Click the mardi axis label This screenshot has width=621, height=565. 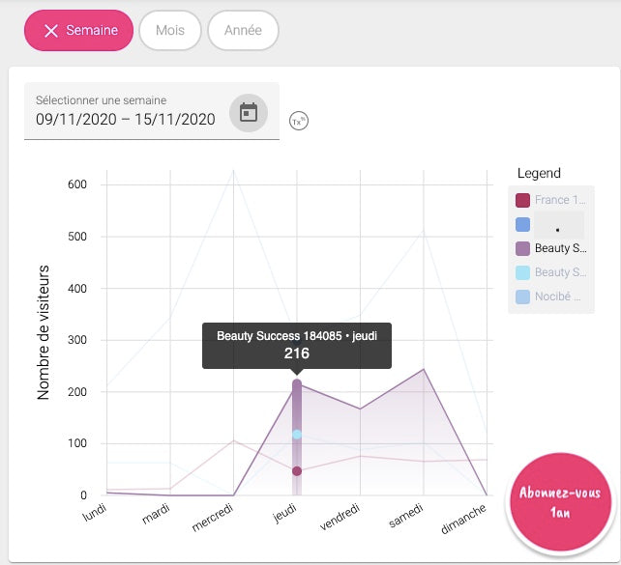pyautogui.click(x=156, y=514)
